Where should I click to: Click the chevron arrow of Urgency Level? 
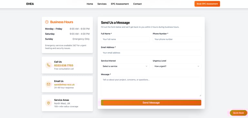(x=198, y=66)
